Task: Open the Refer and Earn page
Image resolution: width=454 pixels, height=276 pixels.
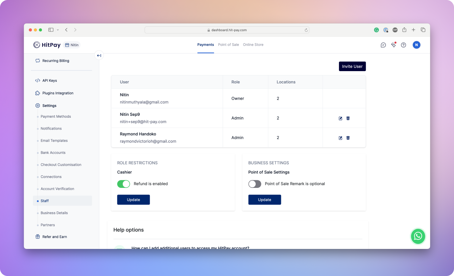Action: click(55, 237)
